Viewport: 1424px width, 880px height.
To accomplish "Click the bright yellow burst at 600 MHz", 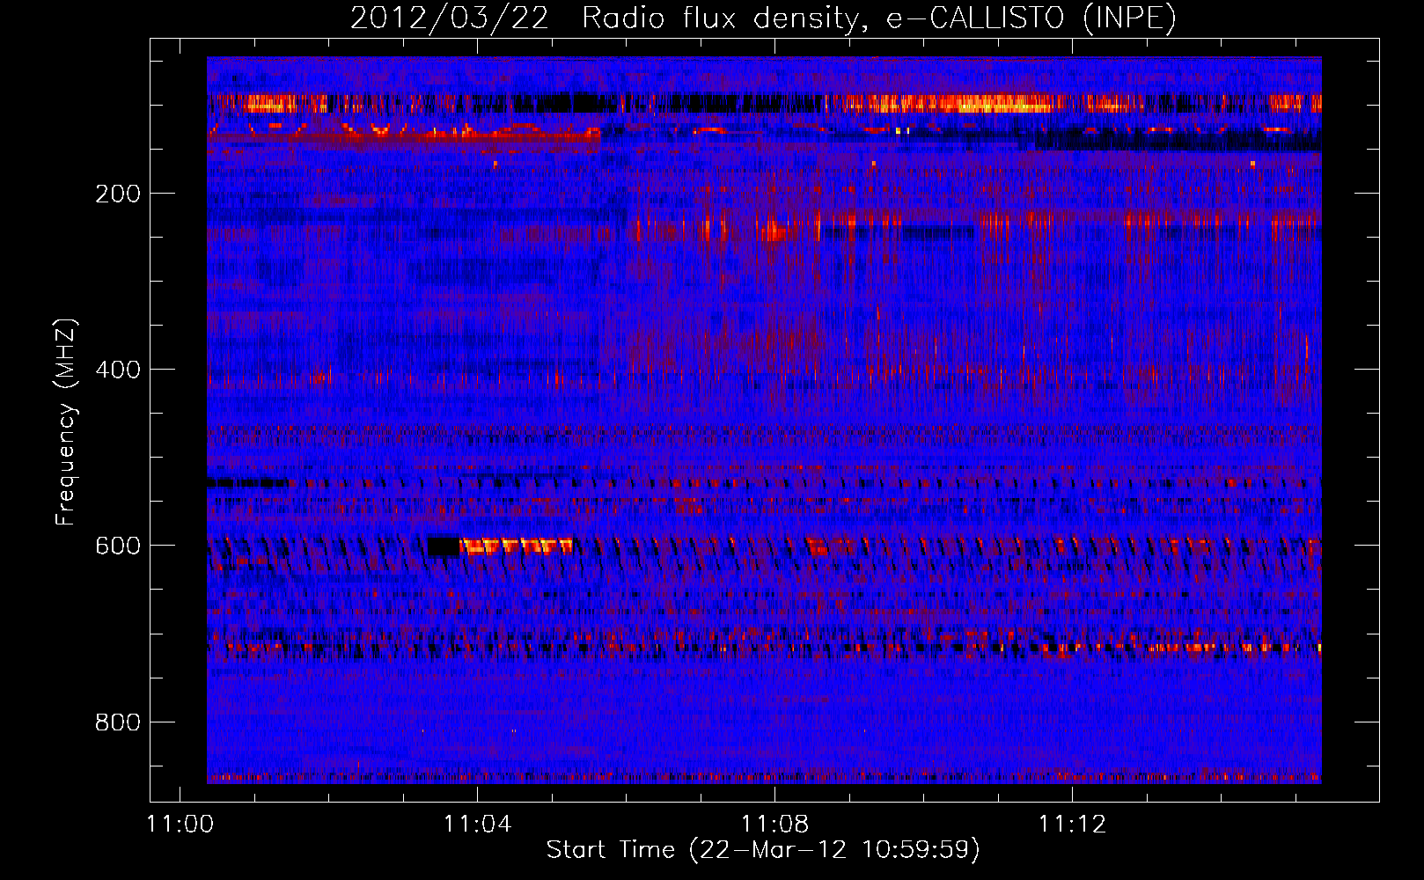I will 516,546.
